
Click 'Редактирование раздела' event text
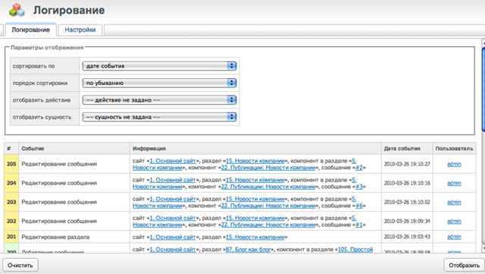pyautogui.click(x=55, y=237)
